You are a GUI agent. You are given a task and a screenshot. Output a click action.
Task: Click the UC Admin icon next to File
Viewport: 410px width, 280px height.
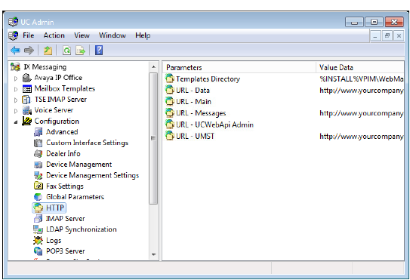[x=13, y=35]
